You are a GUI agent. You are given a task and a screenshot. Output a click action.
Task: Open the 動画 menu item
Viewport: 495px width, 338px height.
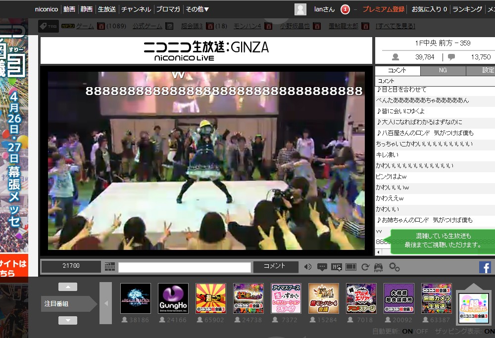click(x=69, y=9)
